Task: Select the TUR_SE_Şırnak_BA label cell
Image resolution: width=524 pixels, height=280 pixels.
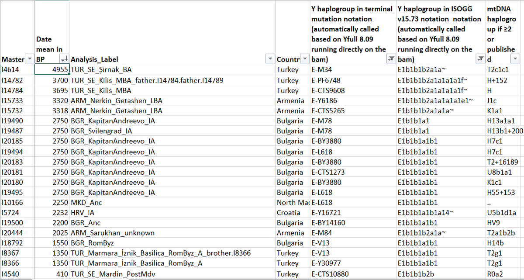Action: point(172,69)
